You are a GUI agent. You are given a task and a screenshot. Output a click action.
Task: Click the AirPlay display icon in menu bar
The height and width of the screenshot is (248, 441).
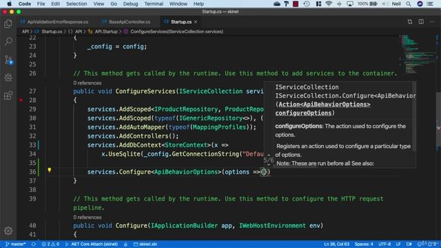coord(350,3)
